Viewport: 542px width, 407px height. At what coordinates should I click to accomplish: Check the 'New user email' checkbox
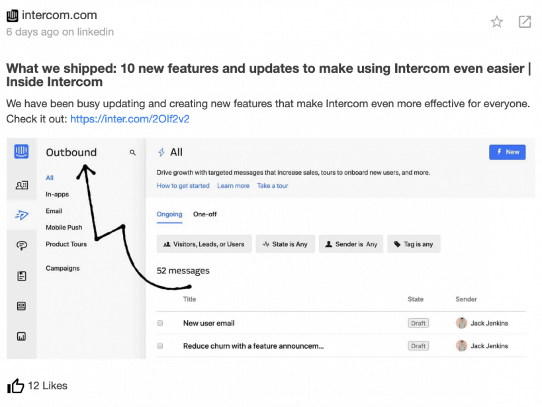tap(160, 323)
